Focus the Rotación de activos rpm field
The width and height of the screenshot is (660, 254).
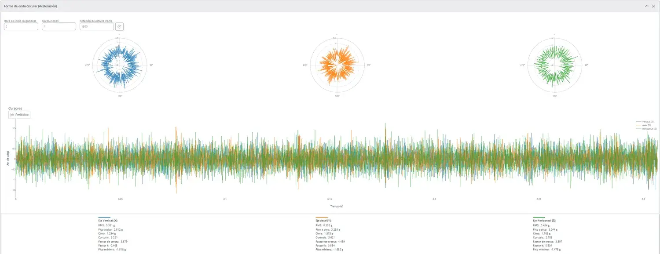pyautogui.click(x=97, y=26)
